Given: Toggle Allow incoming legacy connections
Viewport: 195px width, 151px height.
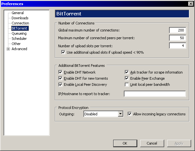Looking at the screenshot, I should 130,114.
